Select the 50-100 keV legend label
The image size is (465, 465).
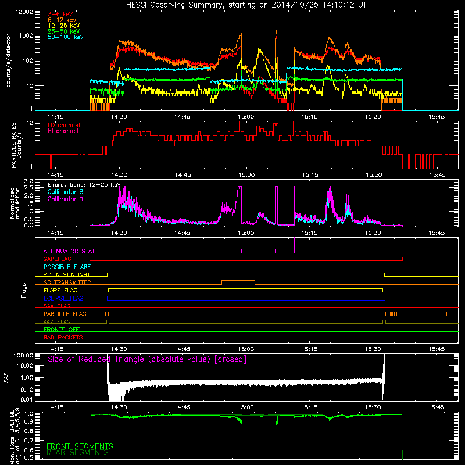point(66,37)
